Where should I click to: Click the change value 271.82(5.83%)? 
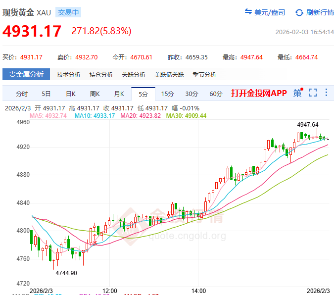point(101,31)
